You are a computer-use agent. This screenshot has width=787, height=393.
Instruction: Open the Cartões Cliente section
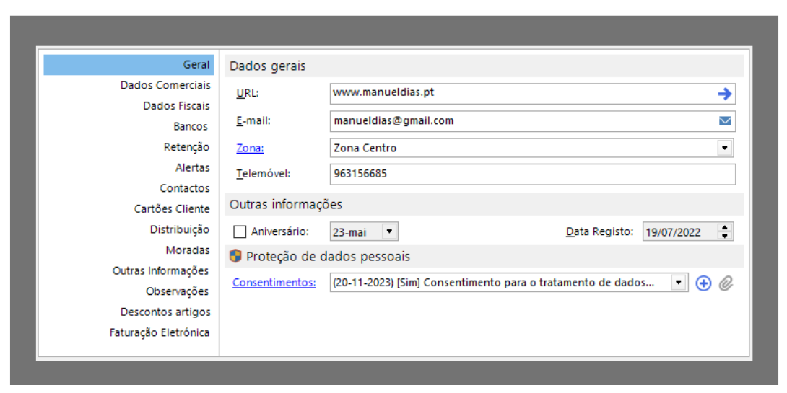[x=172, y=209]
